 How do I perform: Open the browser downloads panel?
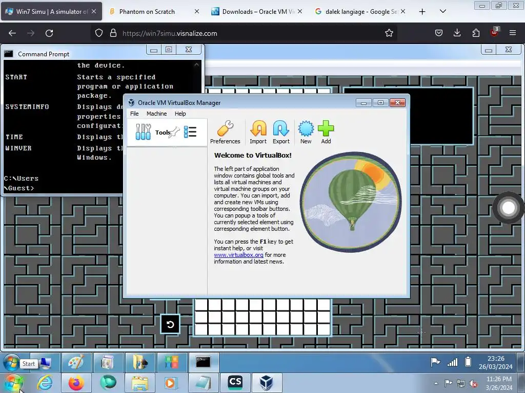[457, 33]
